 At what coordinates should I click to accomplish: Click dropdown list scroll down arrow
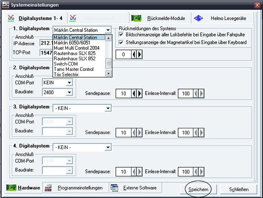point(108,74)
